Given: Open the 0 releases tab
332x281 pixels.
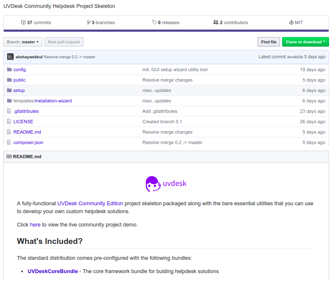Looking at the screenshot, I should (x=166, y=22).
